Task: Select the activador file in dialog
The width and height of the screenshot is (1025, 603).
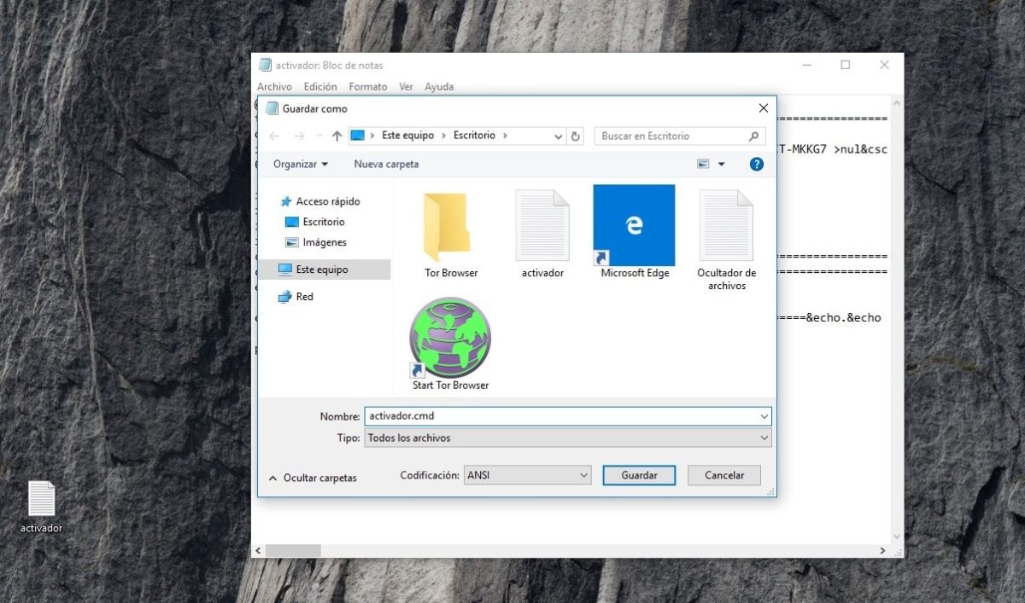Action: coord(542,229)
